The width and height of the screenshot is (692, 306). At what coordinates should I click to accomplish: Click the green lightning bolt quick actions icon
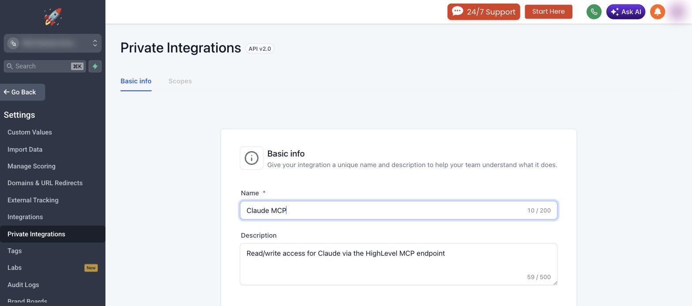(95, 66)
